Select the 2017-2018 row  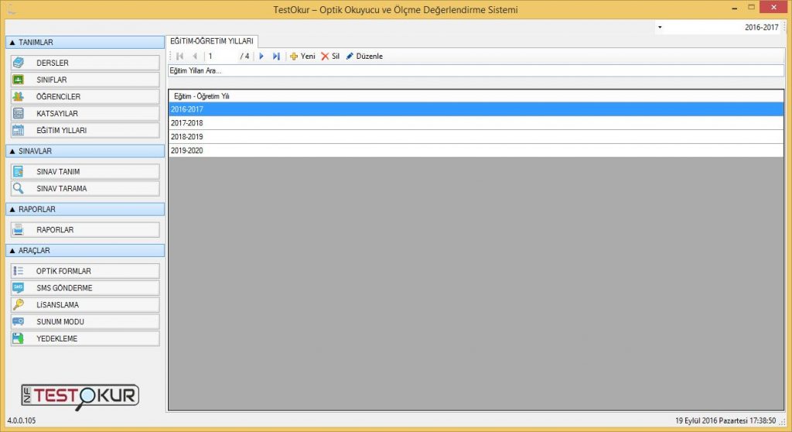click(476, 123)
